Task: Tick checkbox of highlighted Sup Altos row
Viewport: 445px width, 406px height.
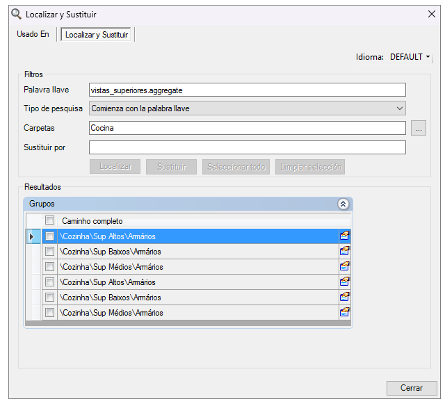Action: click(x=49, y=236)
